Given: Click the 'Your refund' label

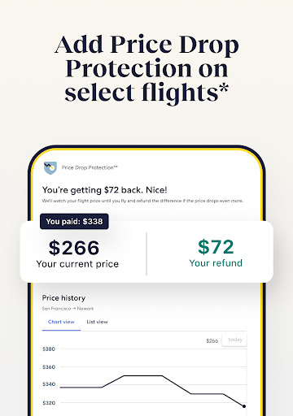Looking at the screenshot, I should (216, 263).
